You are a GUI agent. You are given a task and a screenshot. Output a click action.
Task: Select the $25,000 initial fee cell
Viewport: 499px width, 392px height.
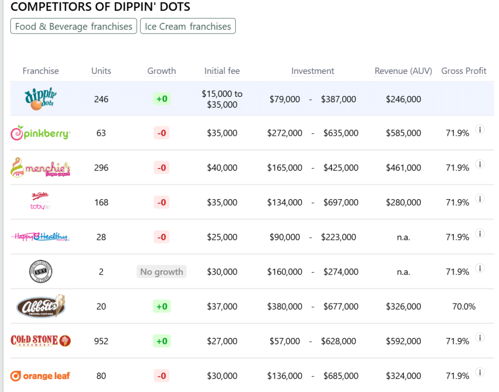point(222,237)
